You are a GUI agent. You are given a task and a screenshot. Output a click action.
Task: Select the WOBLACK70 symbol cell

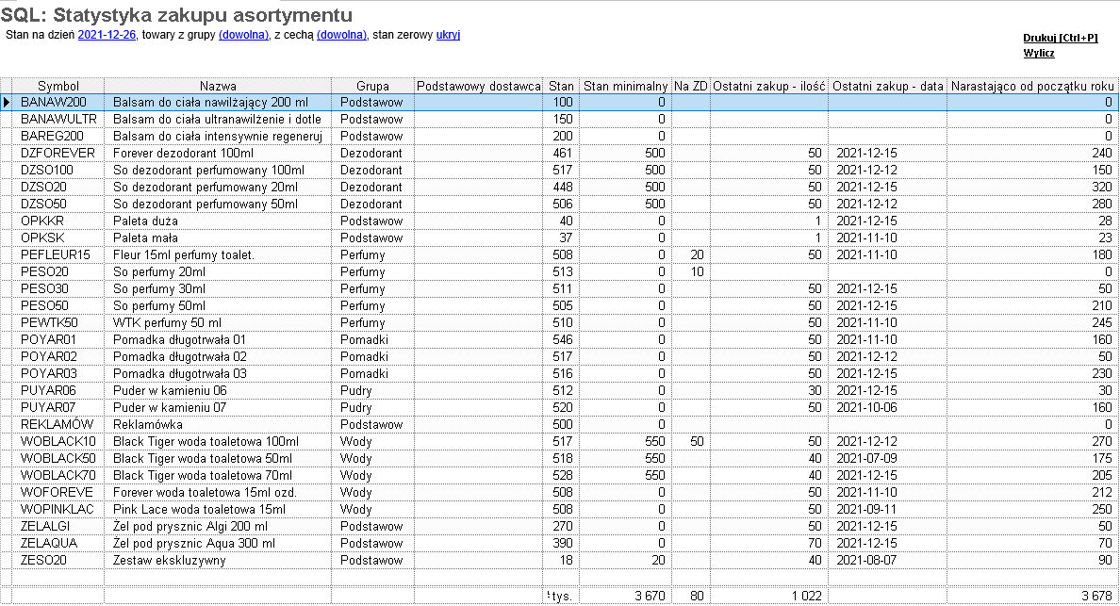click(x=58, y=475)
